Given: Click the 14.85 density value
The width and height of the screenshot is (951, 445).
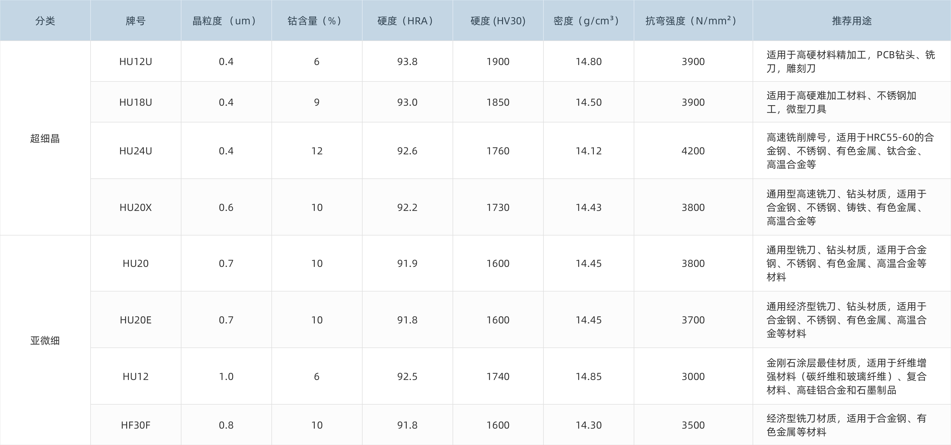Looking at the screenshot, I should tap(588, 376).
